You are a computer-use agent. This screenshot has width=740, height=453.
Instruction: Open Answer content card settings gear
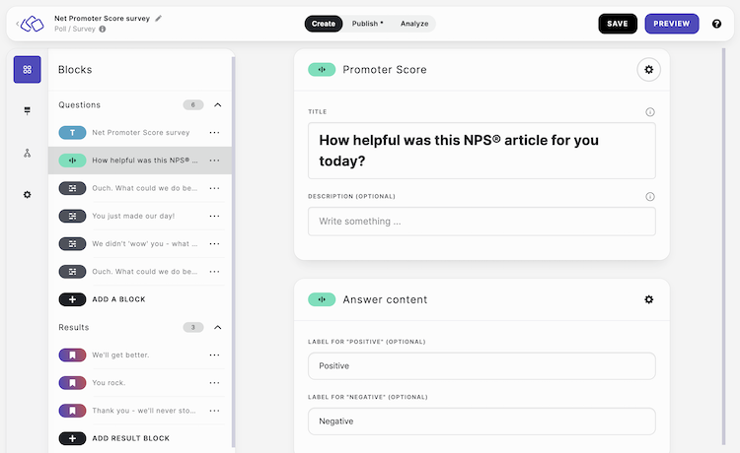[649, 299]
